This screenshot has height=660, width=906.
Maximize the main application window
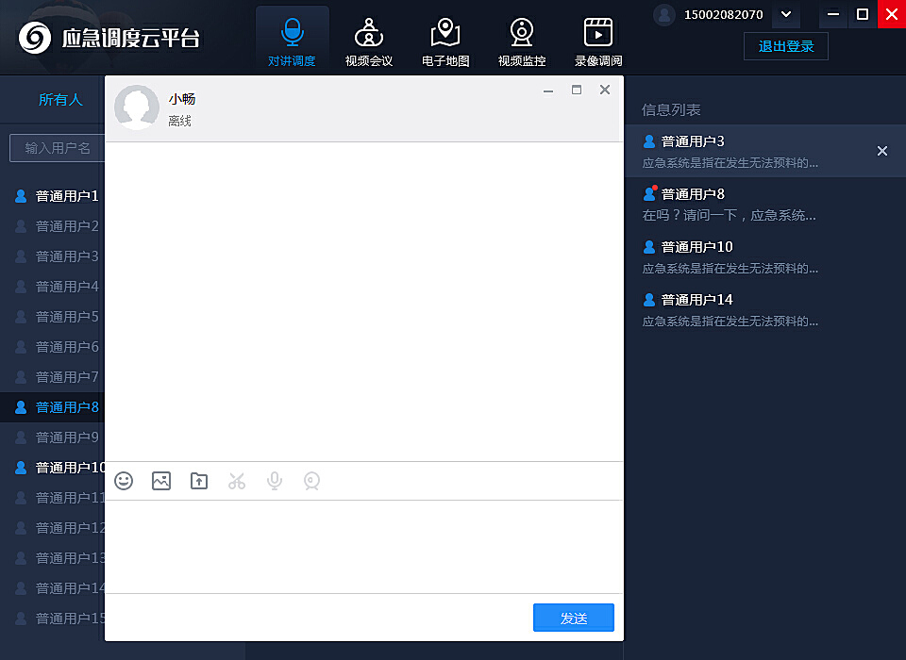[862, 14]
